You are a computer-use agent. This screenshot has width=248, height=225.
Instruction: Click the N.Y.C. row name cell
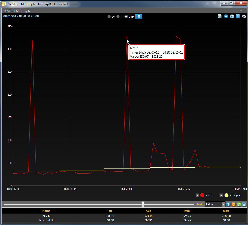(x=47, y=216)
